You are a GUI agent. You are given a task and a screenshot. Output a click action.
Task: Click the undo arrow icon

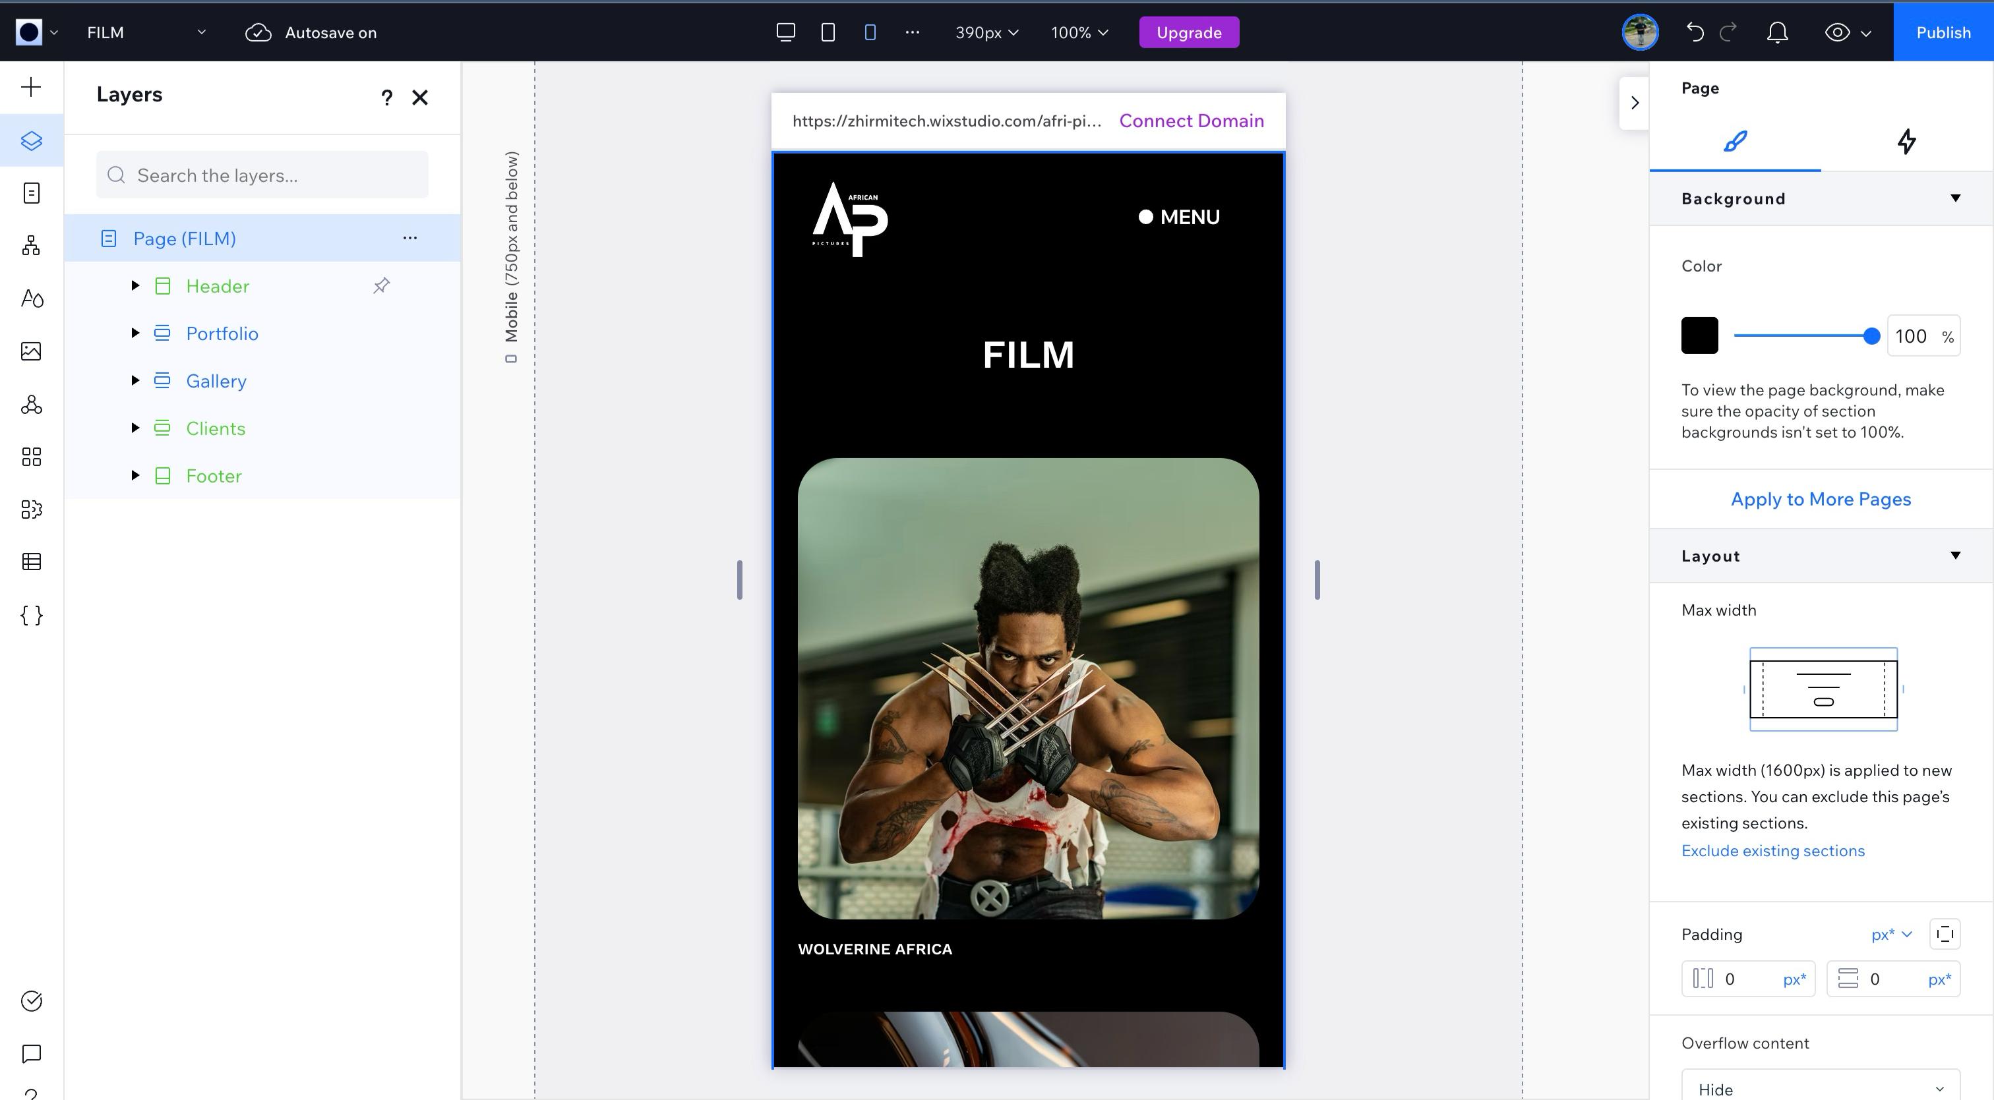pos(1695,32)
